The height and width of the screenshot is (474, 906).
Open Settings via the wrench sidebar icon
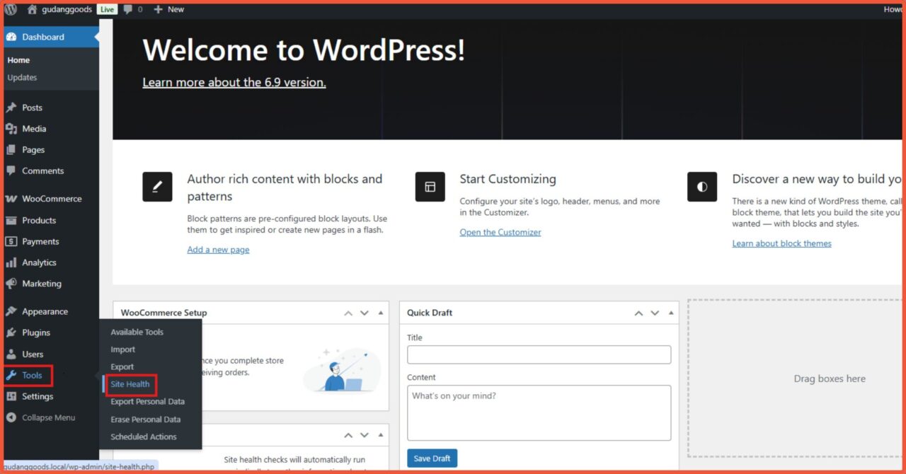[x=10, y=396]
